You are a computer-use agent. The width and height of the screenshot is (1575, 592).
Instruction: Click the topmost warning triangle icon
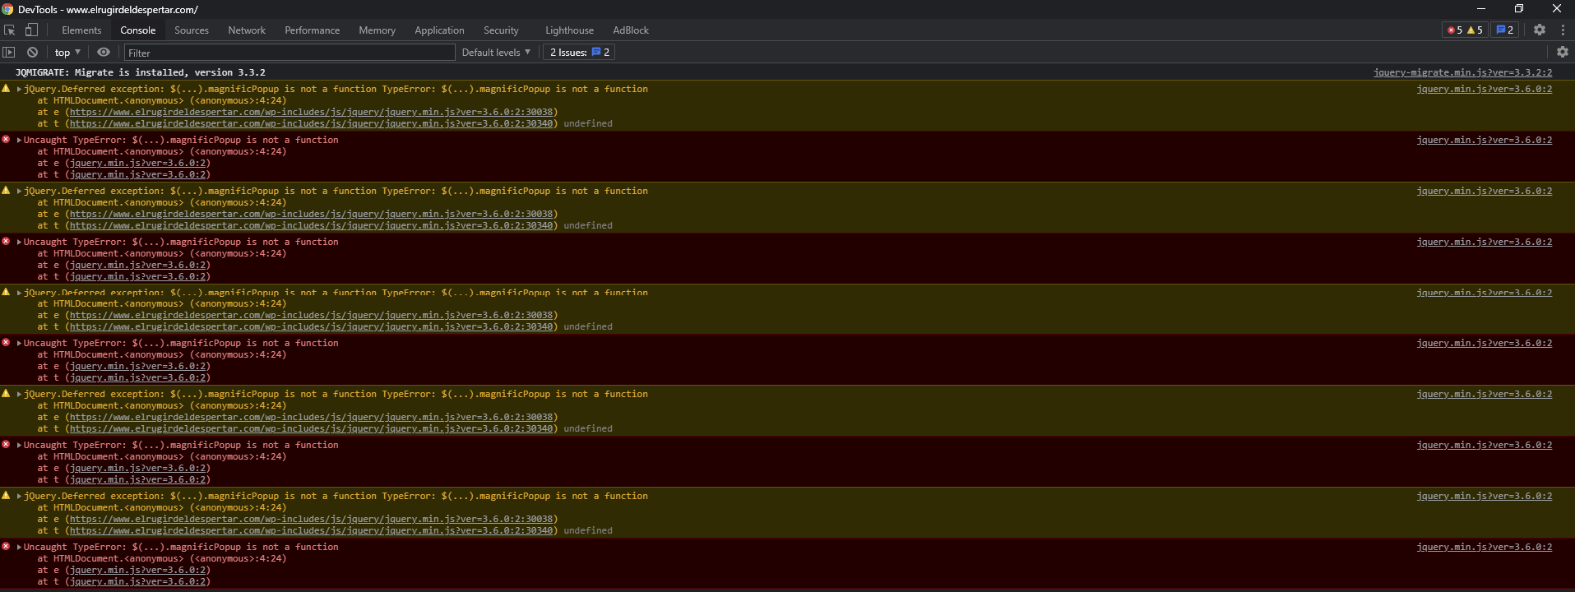click(x=6, y=89)
